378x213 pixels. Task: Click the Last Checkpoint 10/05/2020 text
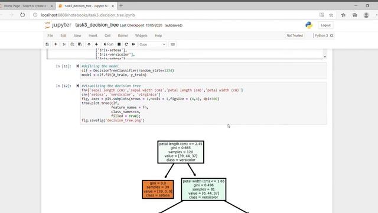coord(141,25)
